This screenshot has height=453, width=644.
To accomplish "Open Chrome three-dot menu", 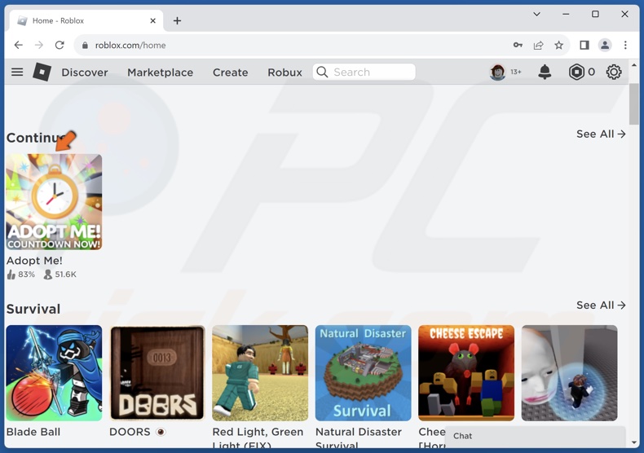I will (625, 45).
